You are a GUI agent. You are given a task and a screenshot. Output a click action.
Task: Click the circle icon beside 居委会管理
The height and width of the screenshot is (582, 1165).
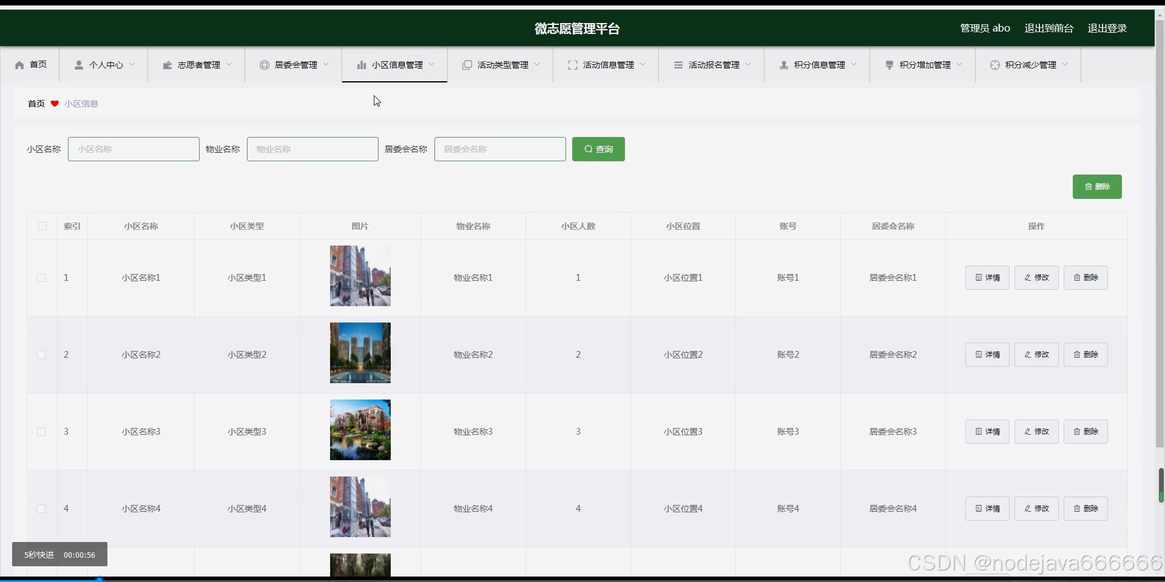[265, 65]
